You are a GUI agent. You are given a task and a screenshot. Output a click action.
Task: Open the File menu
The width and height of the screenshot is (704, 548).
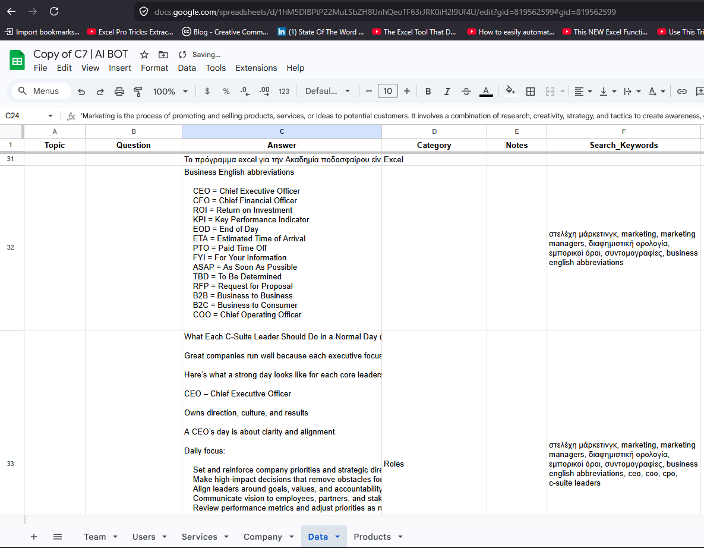40,68
